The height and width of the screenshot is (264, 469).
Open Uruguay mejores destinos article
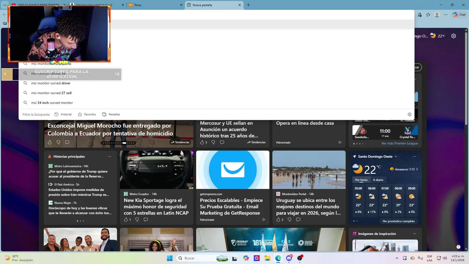pyautogui.click(x=309, y=206)
